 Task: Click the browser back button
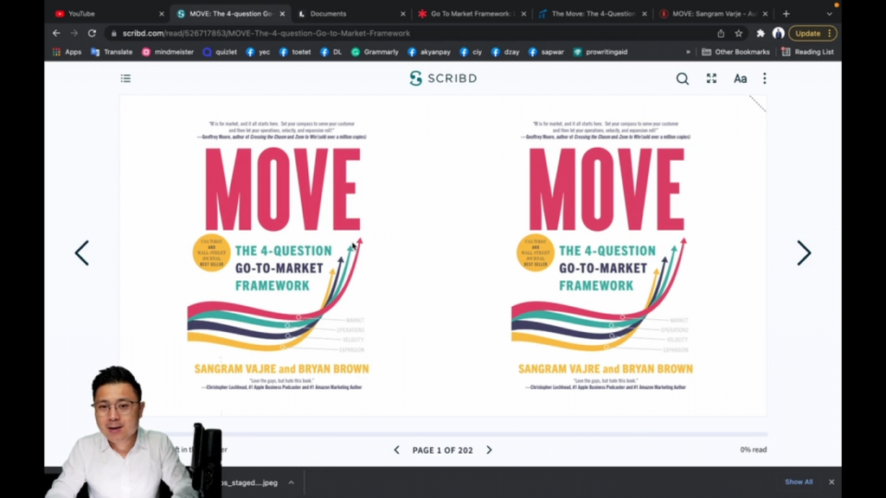(56, 34)
